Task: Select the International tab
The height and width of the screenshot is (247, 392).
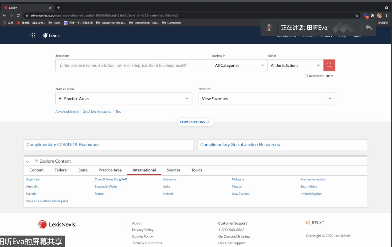Action: (x=144, y=170)
